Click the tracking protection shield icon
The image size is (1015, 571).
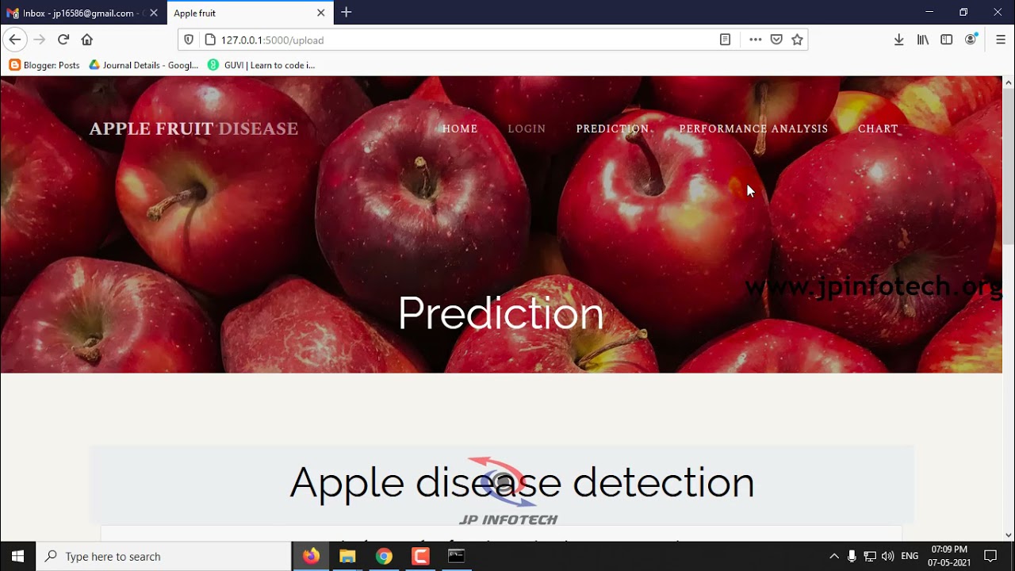click(x=189, y=40)
